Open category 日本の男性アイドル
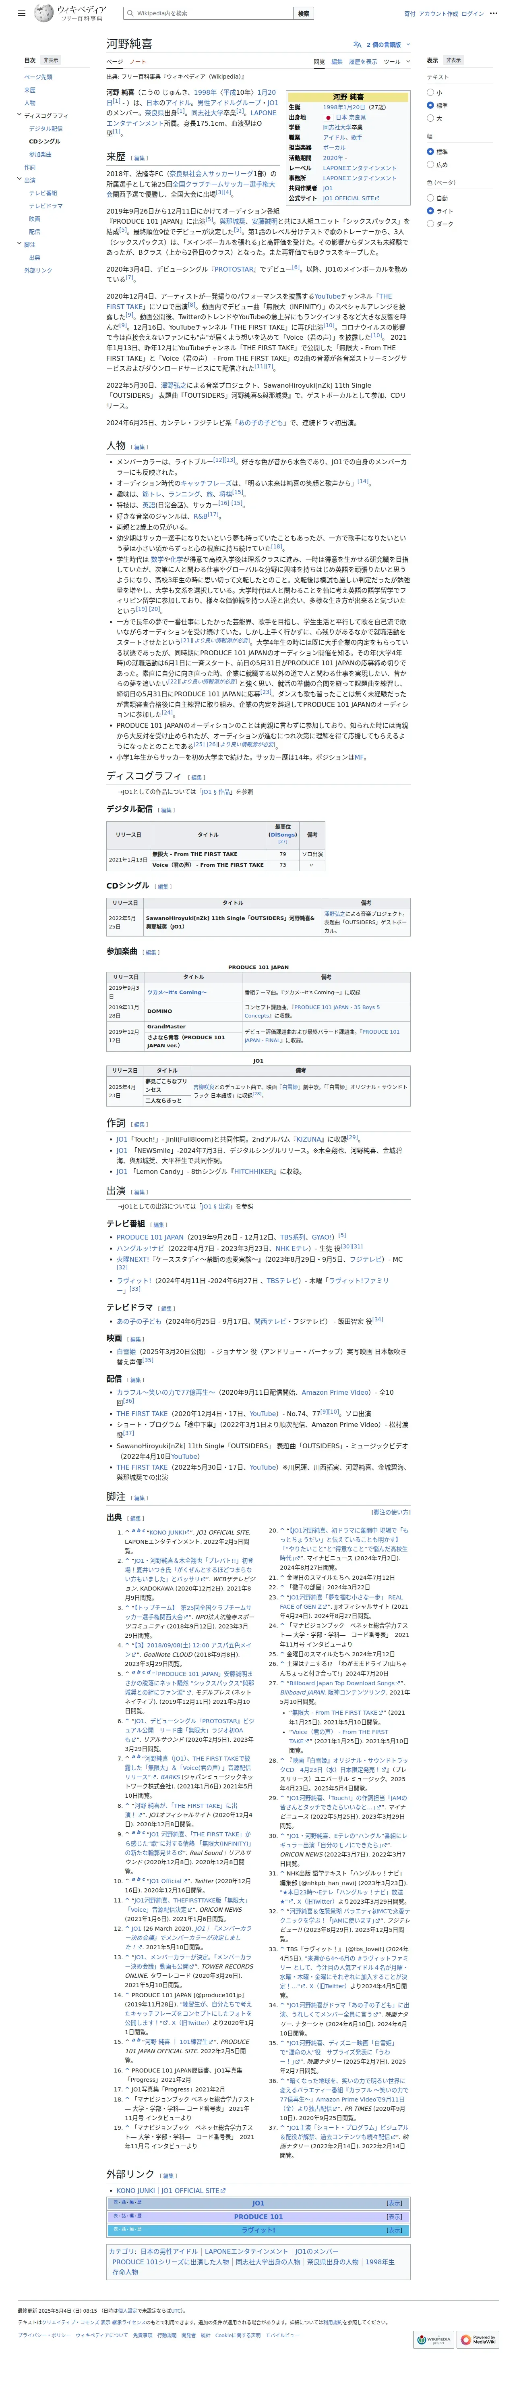 [x=168, y=2252]
